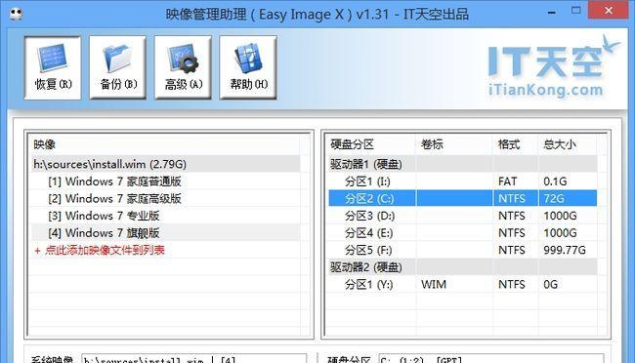Close the Easy Image X window

[x=609, y=10]
